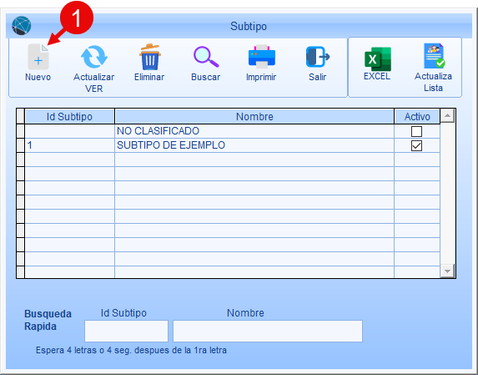
Task: Sort by the Id Subtipo column header
Action: [69, 117]
